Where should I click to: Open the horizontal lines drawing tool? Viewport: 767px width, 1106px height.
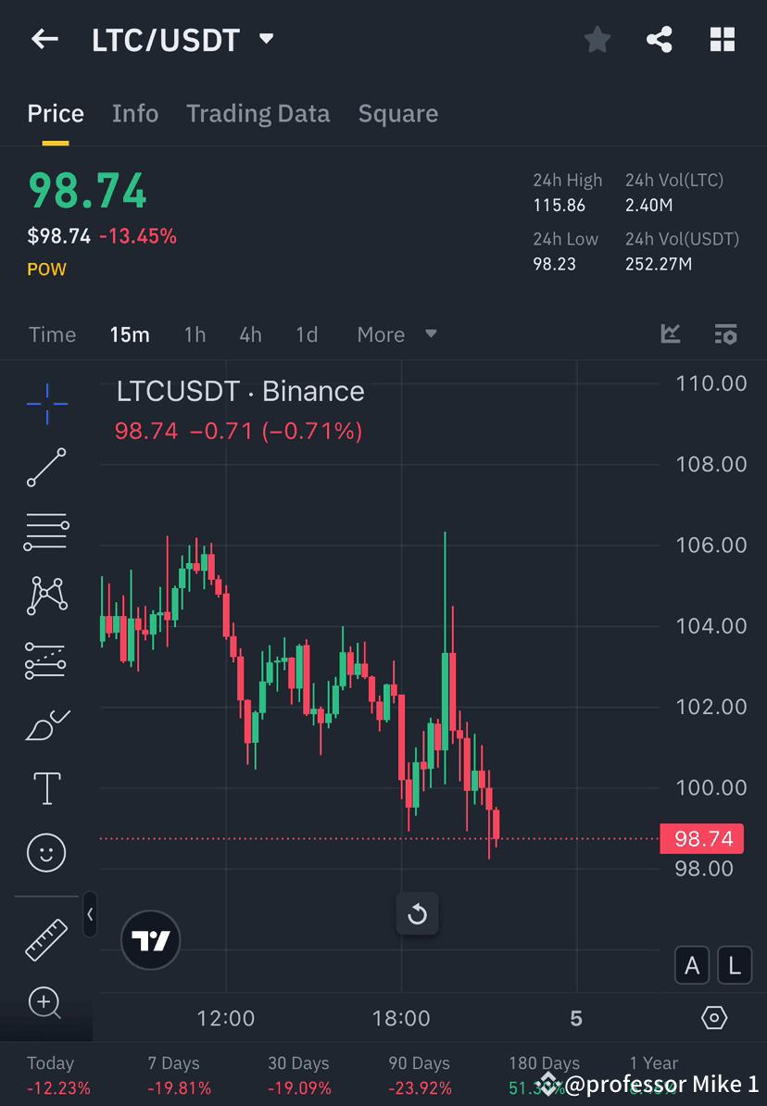click(x=46, y=532)
